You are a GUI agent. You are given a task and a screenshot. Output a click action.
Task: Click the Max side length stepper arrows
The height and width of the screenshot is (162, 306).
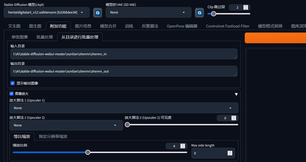(x=230, y=153)
